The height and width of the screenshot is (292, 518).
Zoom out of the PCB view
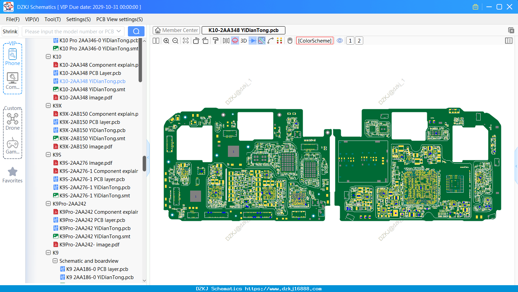(x=175, y=40)
